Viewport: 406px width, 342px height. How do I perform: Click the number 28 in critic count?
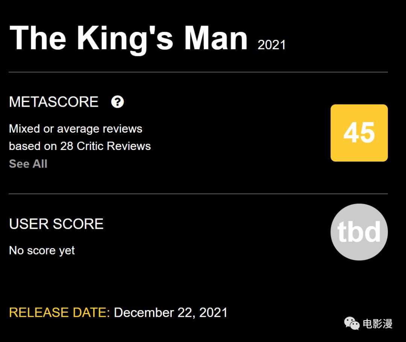click(x=67, y=146)
